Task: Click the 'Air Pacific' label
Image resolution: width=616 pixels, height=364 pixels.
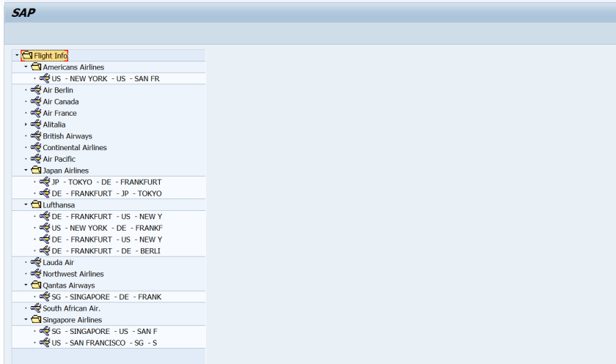Action: click(59, 159)
